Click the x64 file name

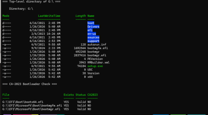[90, 77]
